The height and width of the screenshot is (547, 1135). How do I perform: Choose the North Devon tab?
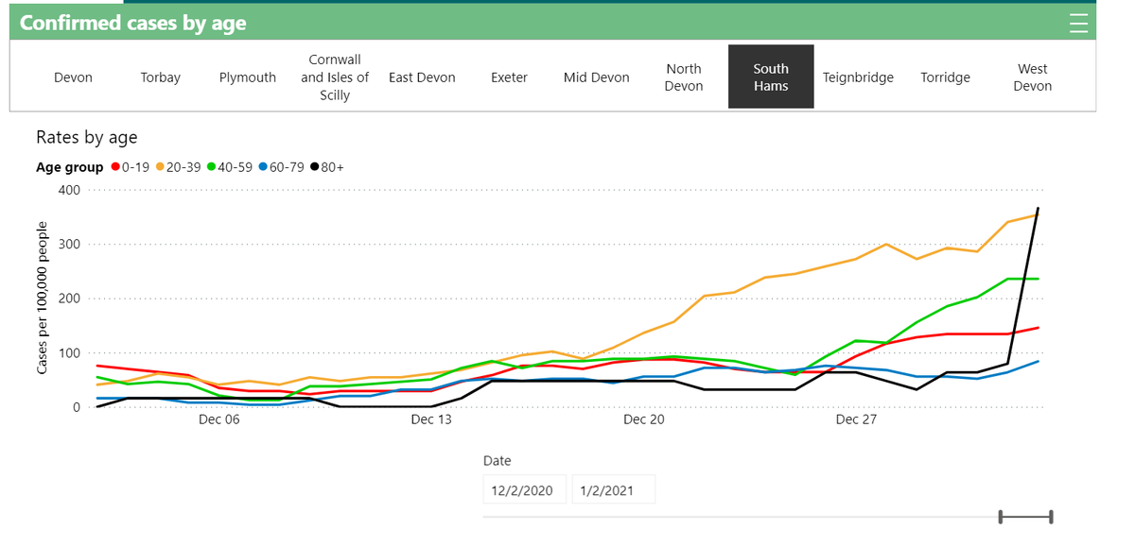[x=684, y=77]
